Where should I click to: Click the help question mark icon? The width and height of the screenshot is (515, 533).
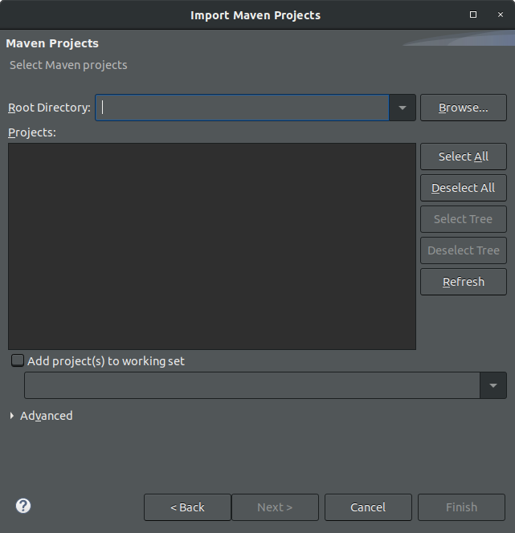coord(23,506)
